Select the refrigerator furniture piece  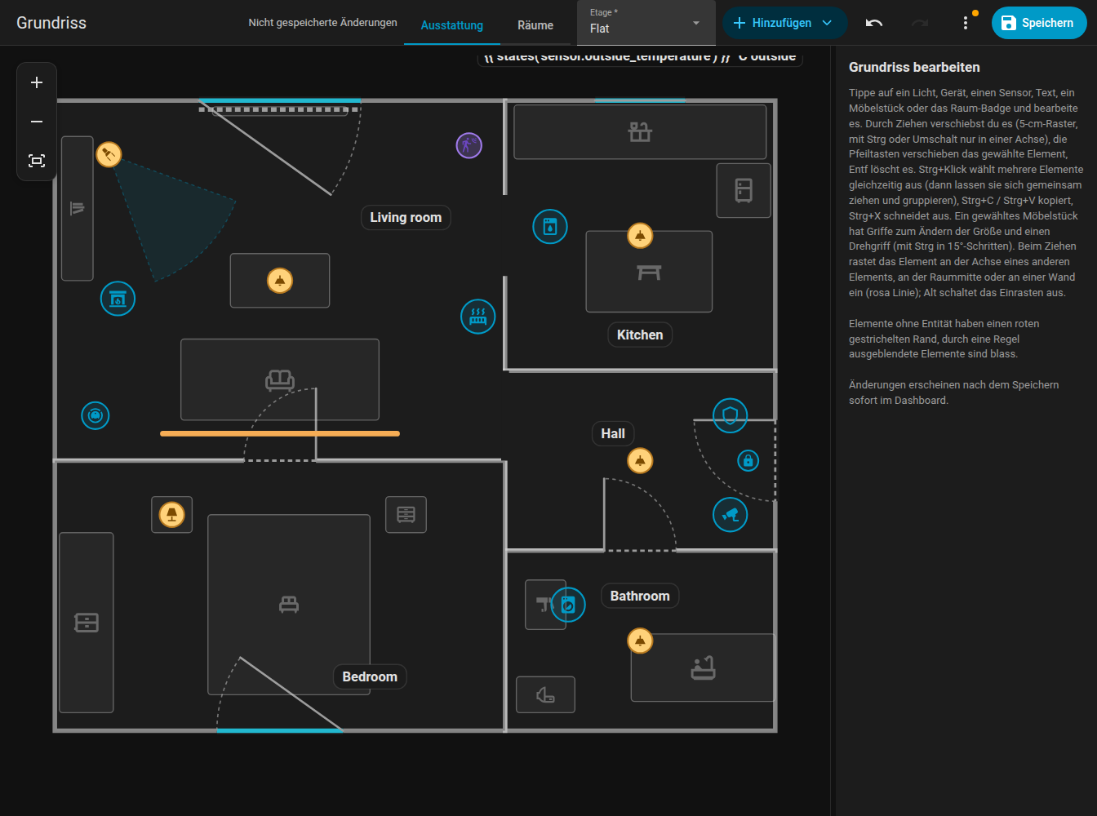click(x=744, y=191)
